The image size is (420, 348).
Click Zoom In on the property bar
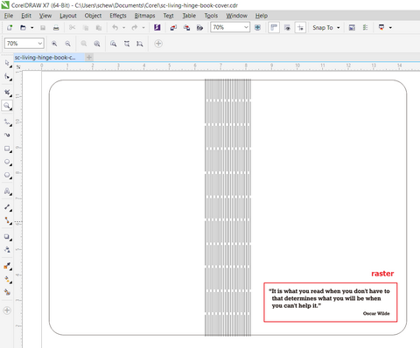pyautogui.click(x=54, y=44)
